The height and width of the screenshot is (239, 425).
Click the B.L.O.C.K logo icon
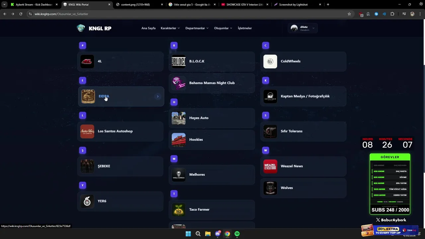[179, 61]
